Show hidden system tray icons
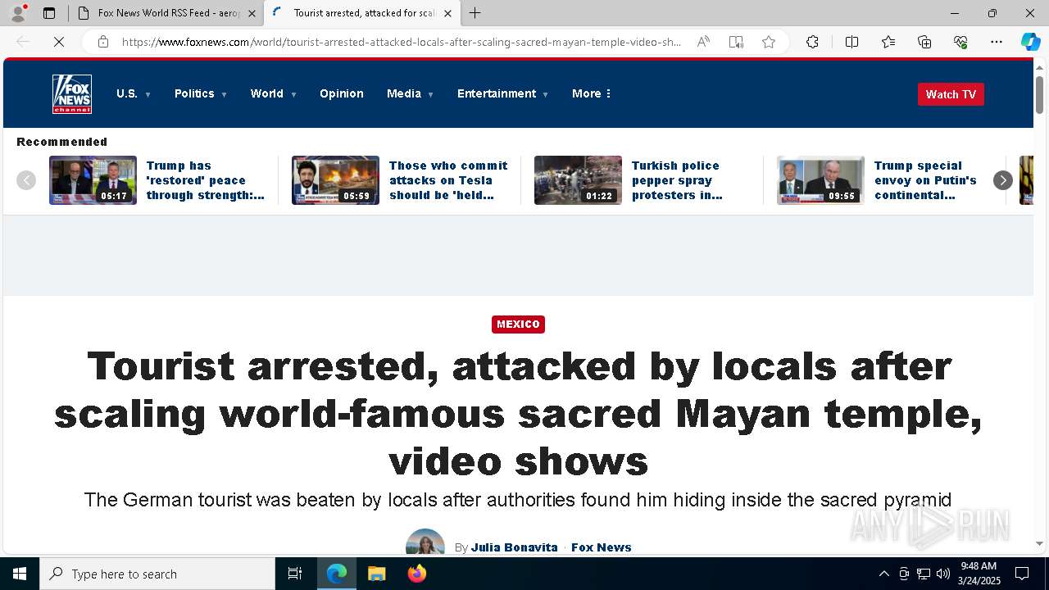 tap(883, 574)
